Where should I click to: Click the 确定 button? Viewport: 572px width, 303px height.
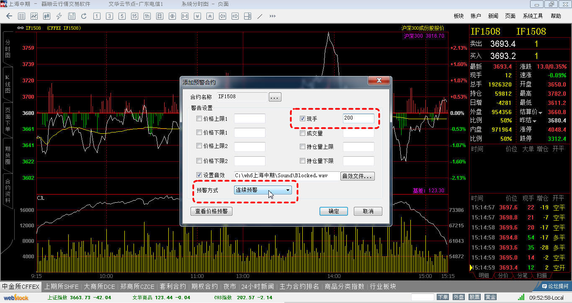tap(333, 211)
